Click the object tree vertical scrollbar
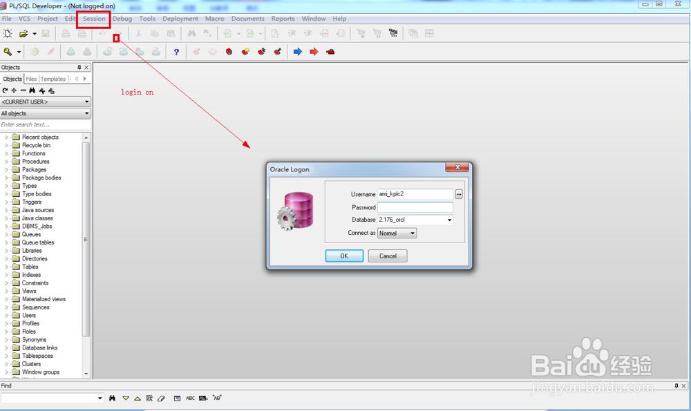The width and height of the screenshot is (691, 411). coord(86,239)
